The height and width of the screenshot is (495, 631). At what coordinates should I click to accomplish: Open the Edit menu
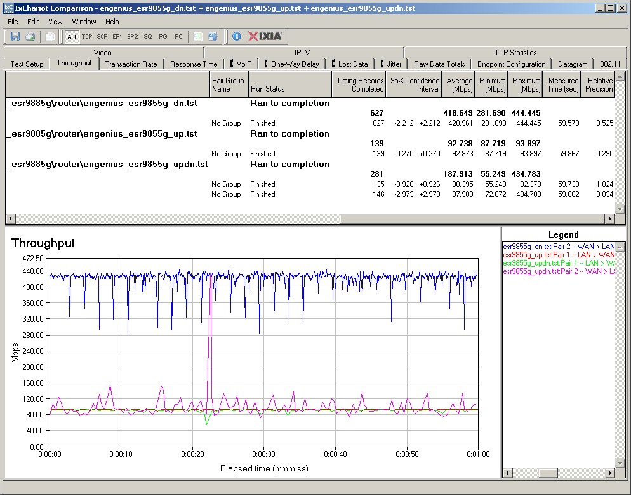33,22
